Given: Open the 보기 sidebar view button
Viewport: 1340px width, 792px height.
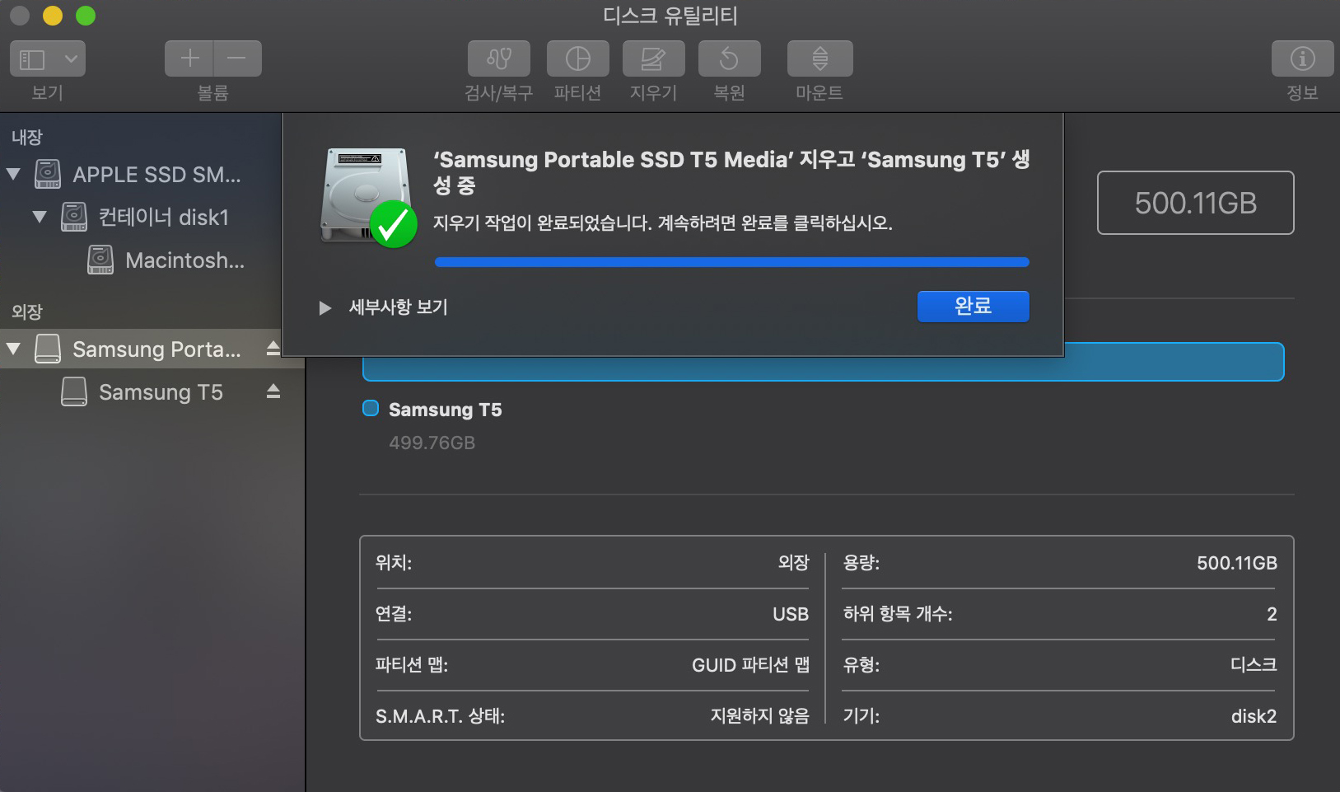Looking at the screenshot, I should (32, 59).
